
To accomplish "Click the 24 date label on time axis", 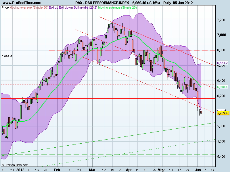I will tap(187, 170).
